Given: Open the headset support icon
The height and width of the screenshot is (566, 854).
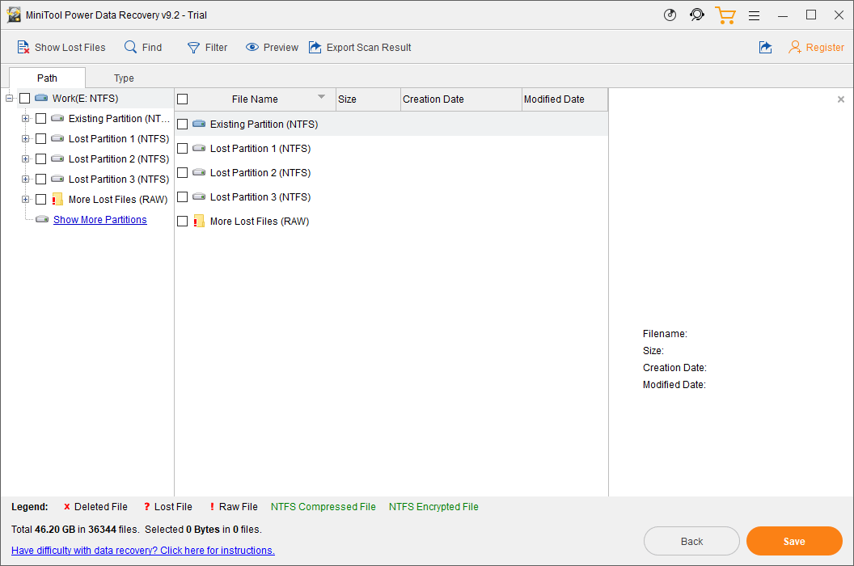Looking at the screenshot, I should tap(696, 15).
